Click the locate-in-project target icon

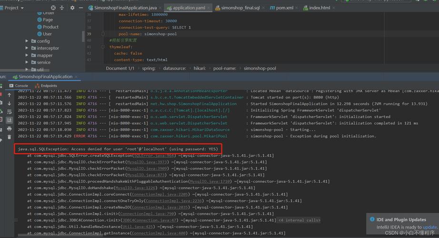(x=52, y=8)
